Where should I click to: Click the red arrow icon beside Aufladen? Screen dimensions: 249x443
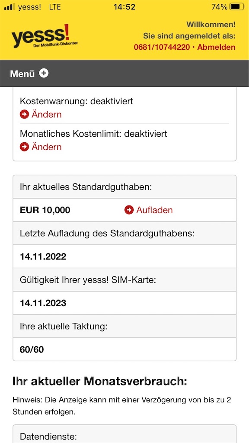click(129, 210)
